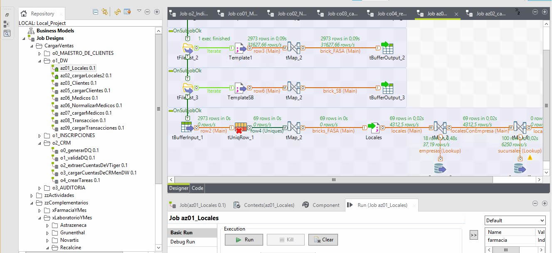Collapse the Job Designs tree node
Screen dimensions: 552x253
pos(23,39)
